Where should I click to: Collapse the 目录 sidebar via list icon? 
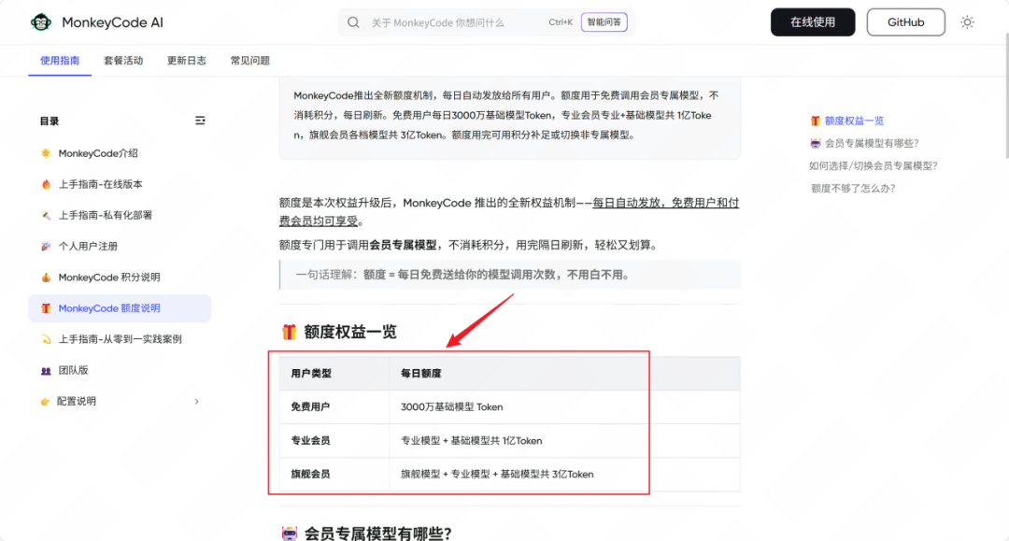tap(200, 121)
